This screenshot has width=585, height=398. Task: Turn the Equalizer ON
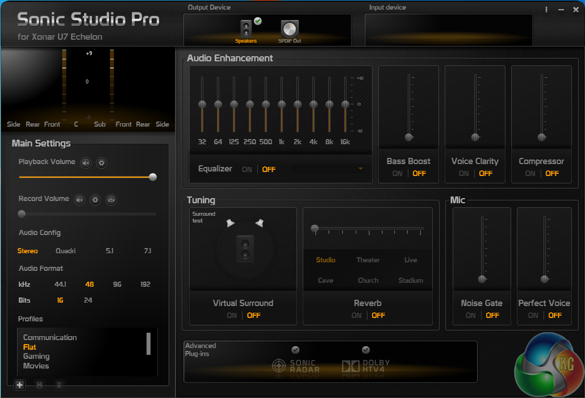[247, 169]
